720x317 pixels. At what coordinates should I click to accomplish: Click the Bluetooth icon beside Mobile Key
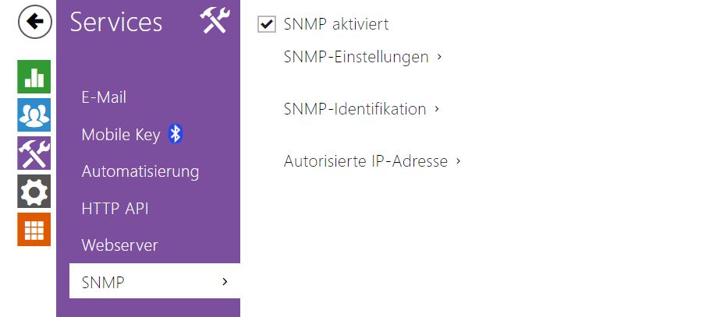[176, 134]
